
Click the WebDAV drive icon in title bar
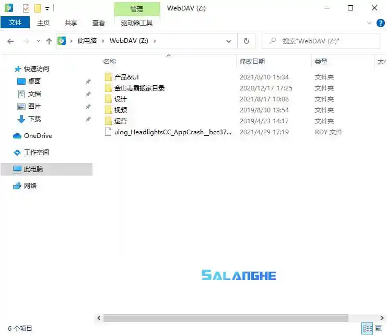[9, 8]
